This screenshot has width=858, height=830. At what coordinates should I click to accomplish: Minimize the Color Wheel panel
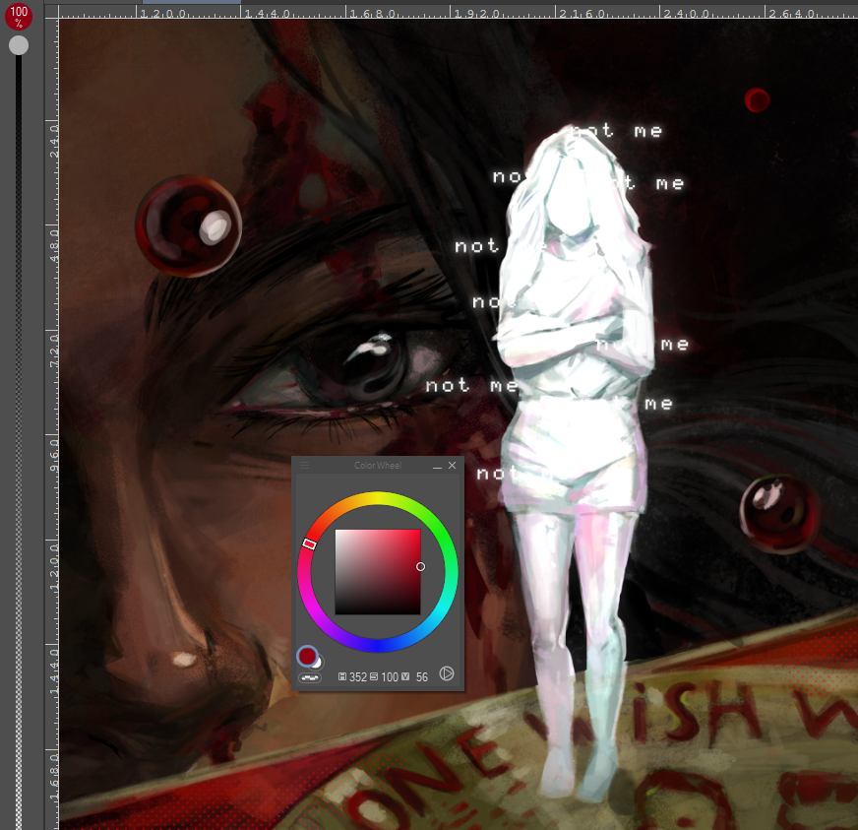tap(437, 466)
